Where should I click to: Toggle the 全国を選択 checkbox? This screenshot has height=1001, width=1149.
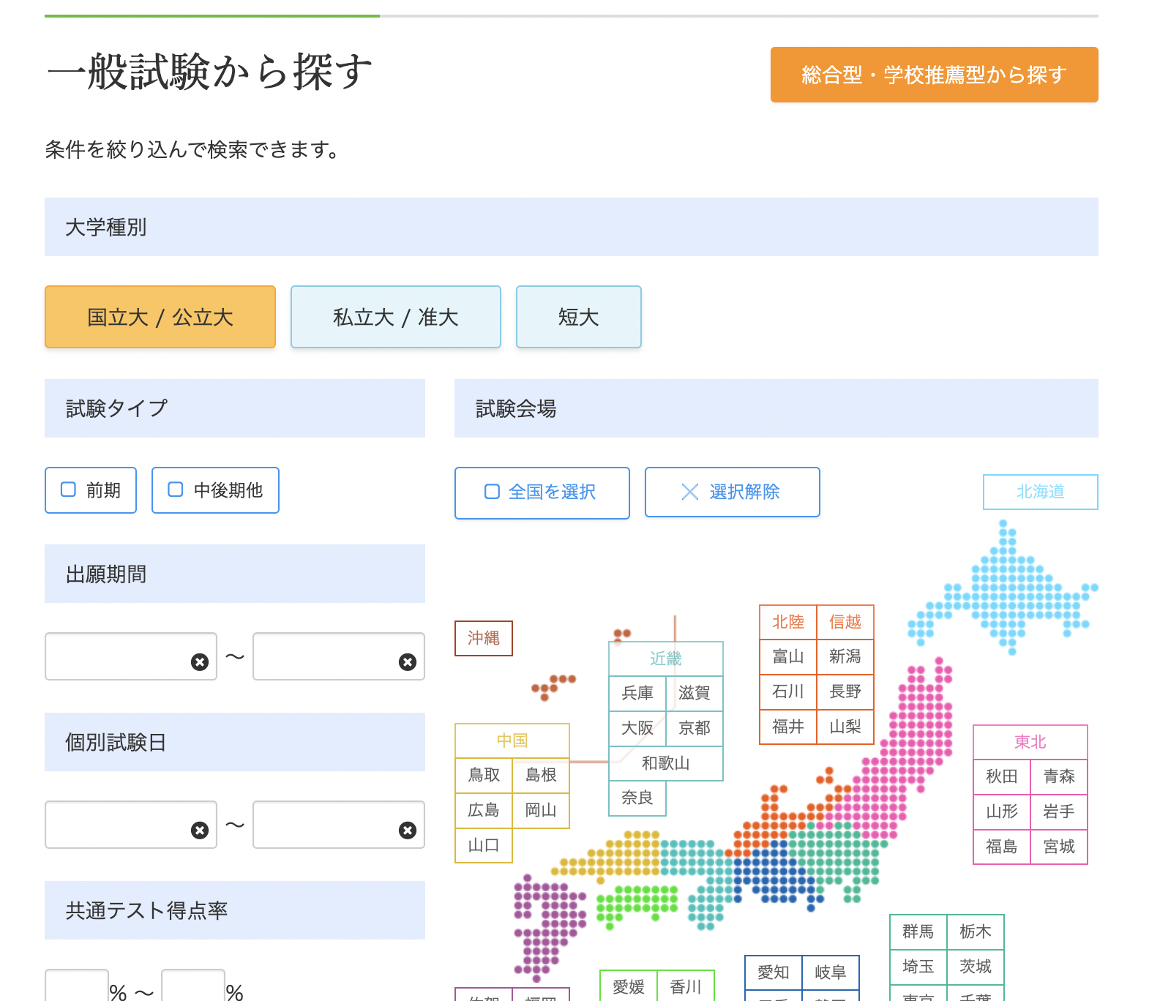point(493,492)
